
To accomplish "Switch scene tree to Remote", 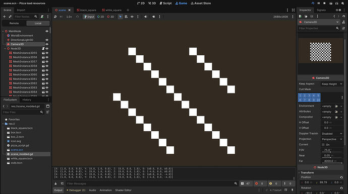I will [14, 23].
